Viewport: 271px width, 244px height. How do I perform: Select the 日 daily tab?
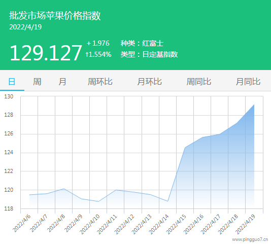coord(12,82)
